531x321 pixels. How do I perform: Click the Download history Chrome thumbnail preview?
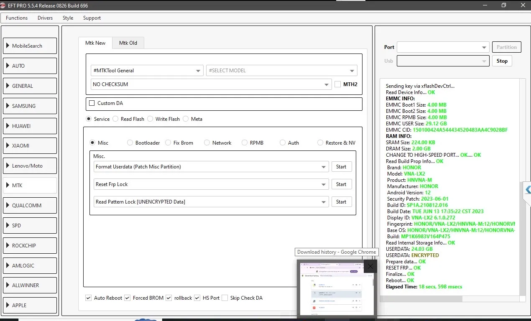[x=337, y=288]
